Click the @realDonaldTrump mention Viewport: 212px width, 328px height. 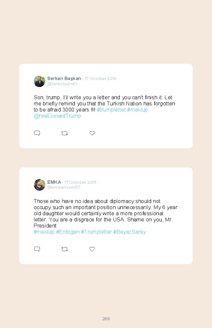click(57, 116)
